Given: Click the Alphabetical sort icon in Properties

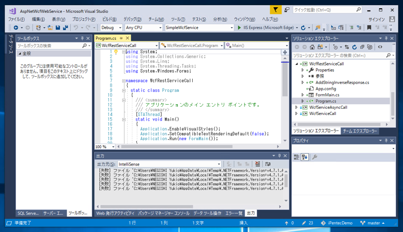Looking at the screenshot, I should 304,157.
